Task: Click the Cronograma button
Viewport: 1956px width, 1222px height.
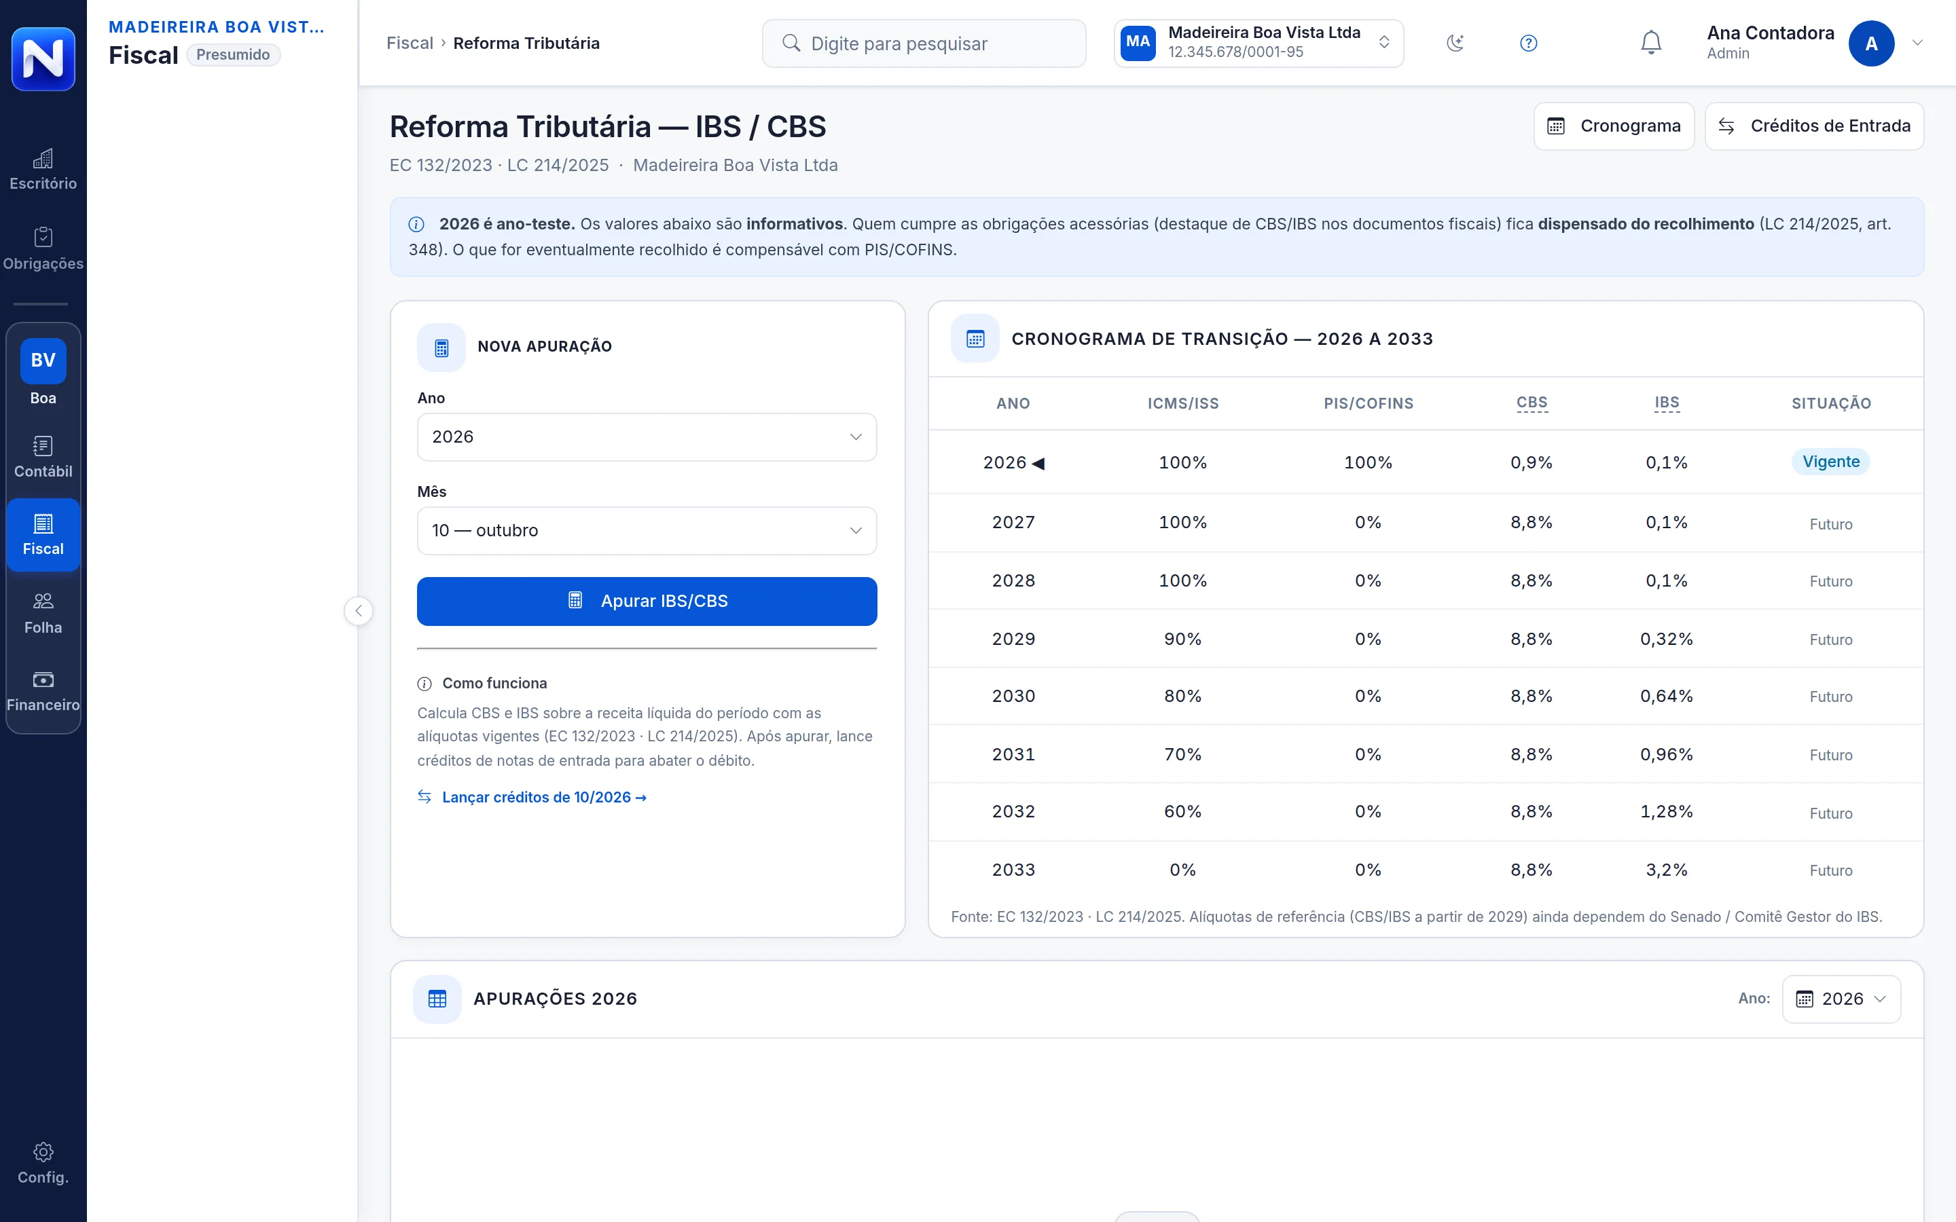Action: (x=1613, y=126)
